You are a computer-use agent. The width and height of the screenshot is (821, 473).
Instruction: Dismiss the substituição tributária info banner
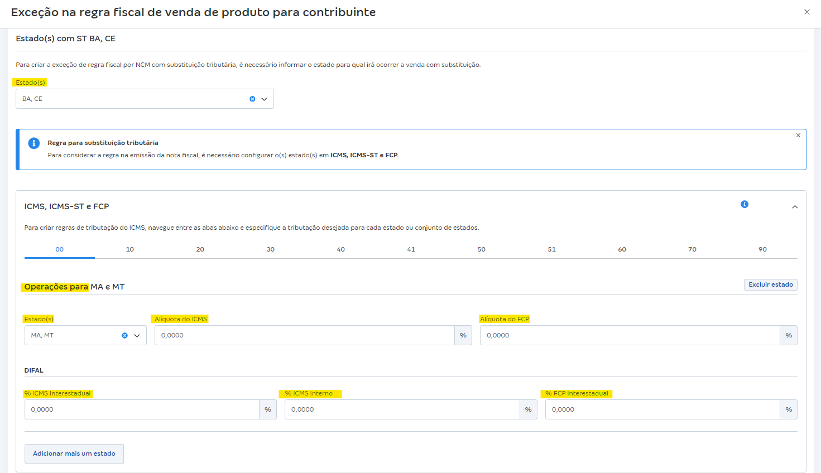coord(798,136)
